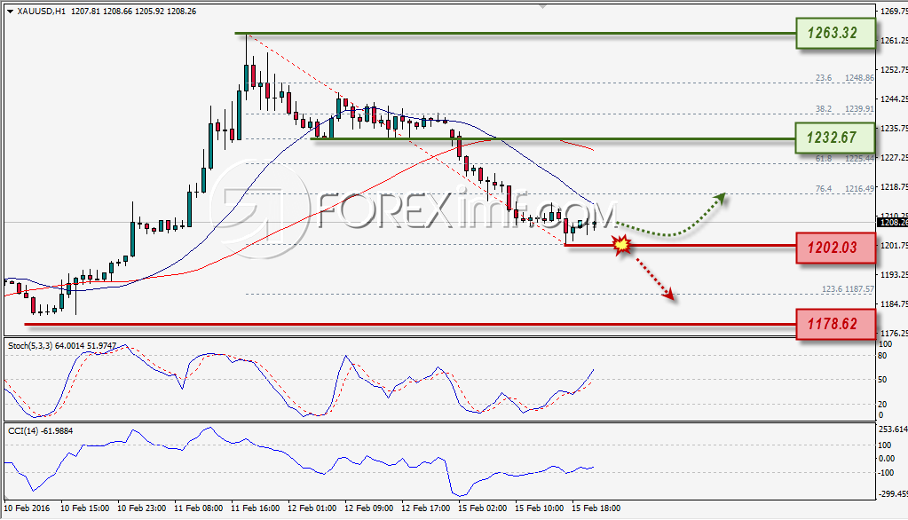Click the 1244.25 price scale value
908x520 pixels.
coord(894,99)
